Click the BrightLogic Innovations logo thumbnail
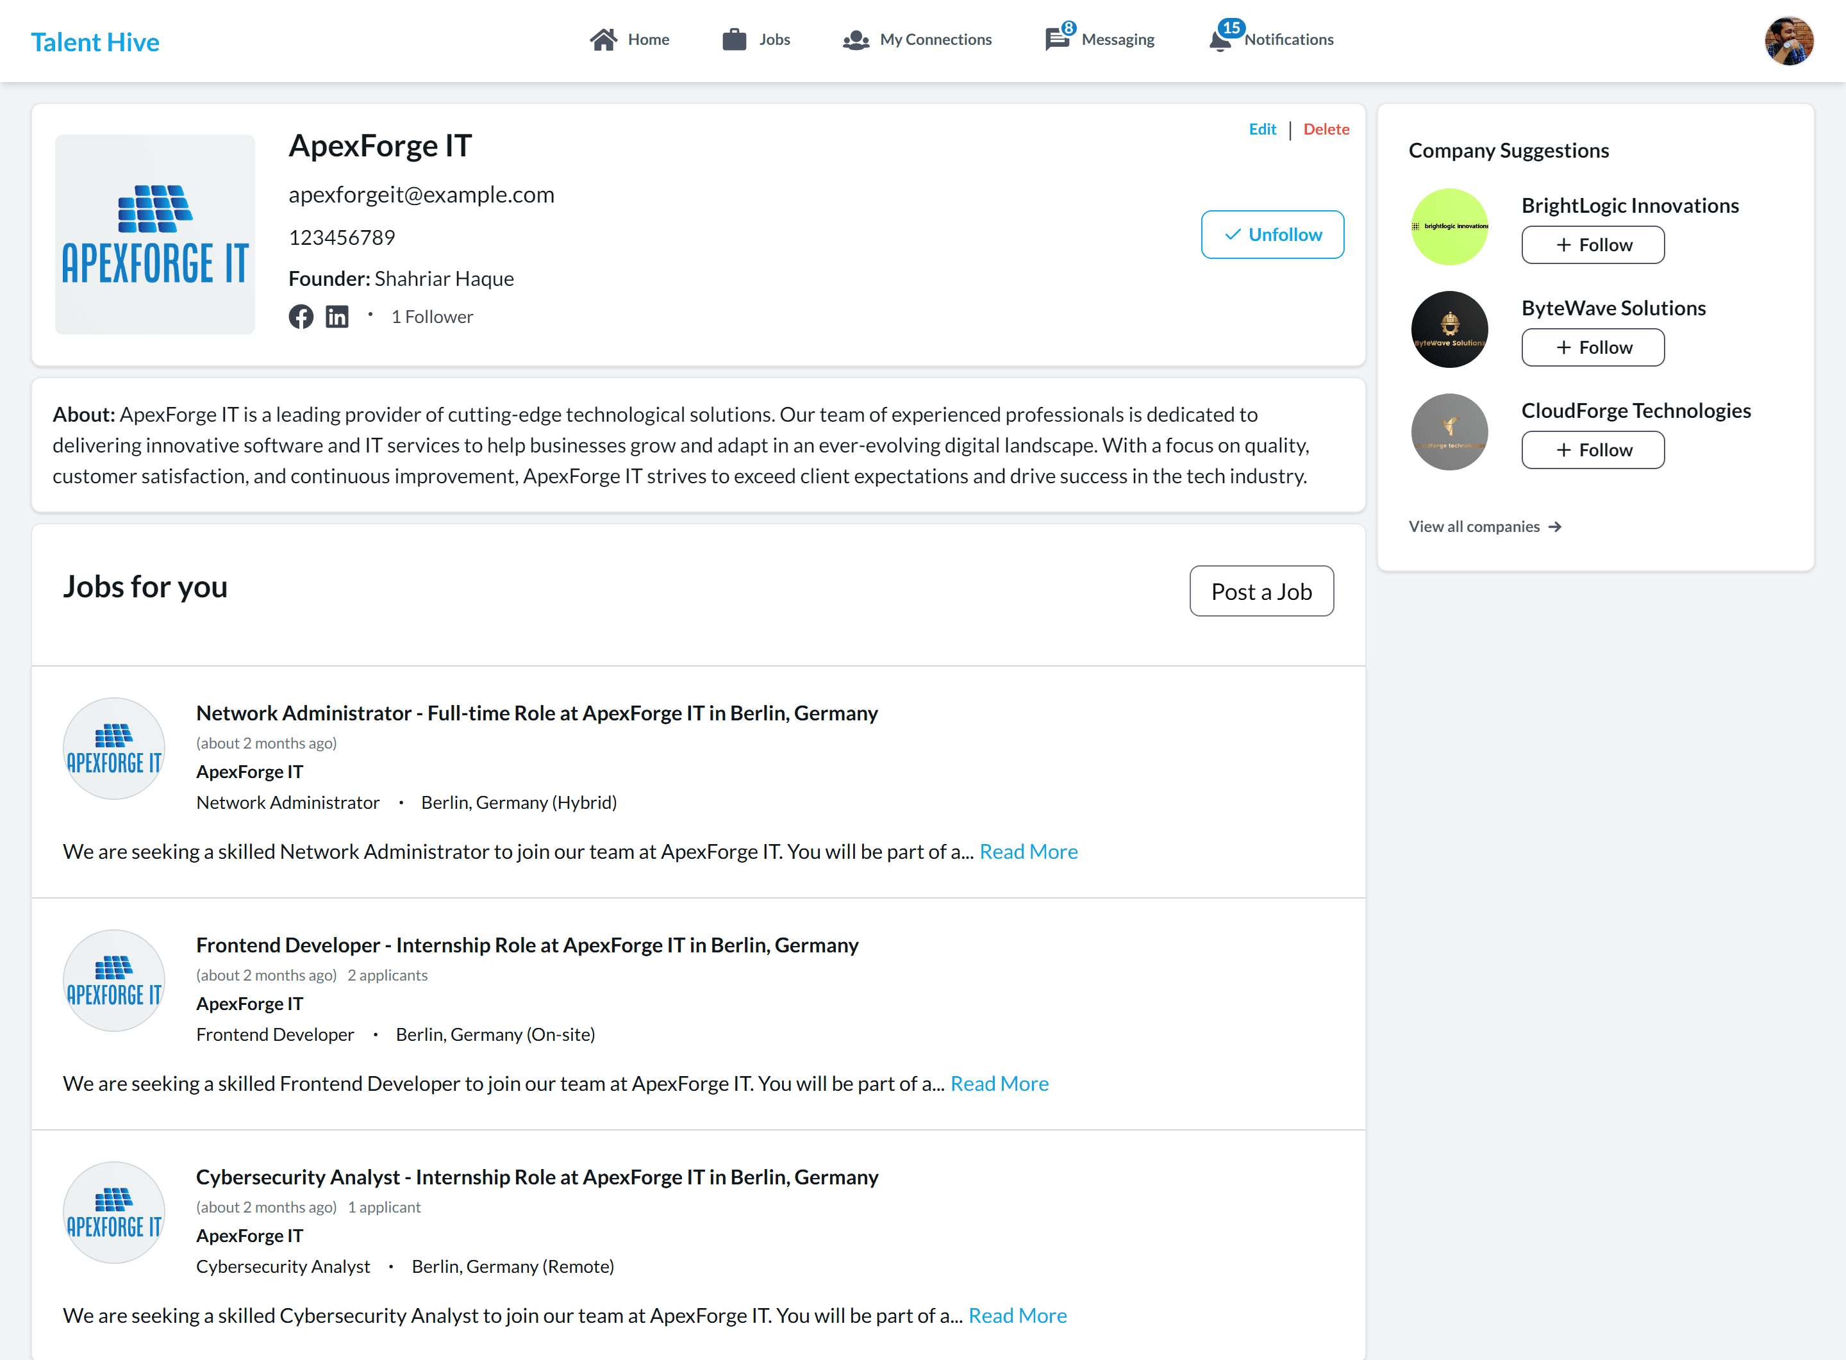This screenshot has height=1360, width=1846. (1449, 226)
